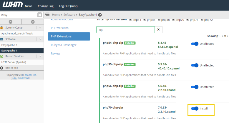Click the php56-php-zip extension name

(x=113, y=86)
